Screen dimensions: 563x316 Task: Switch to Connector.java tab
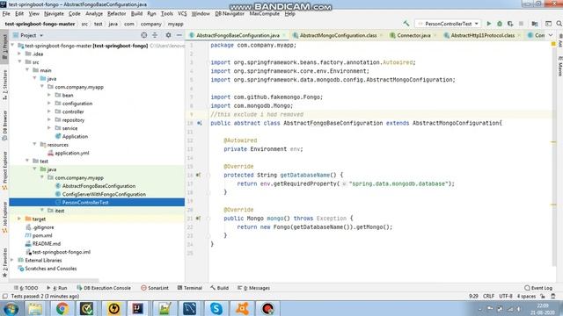413,35
